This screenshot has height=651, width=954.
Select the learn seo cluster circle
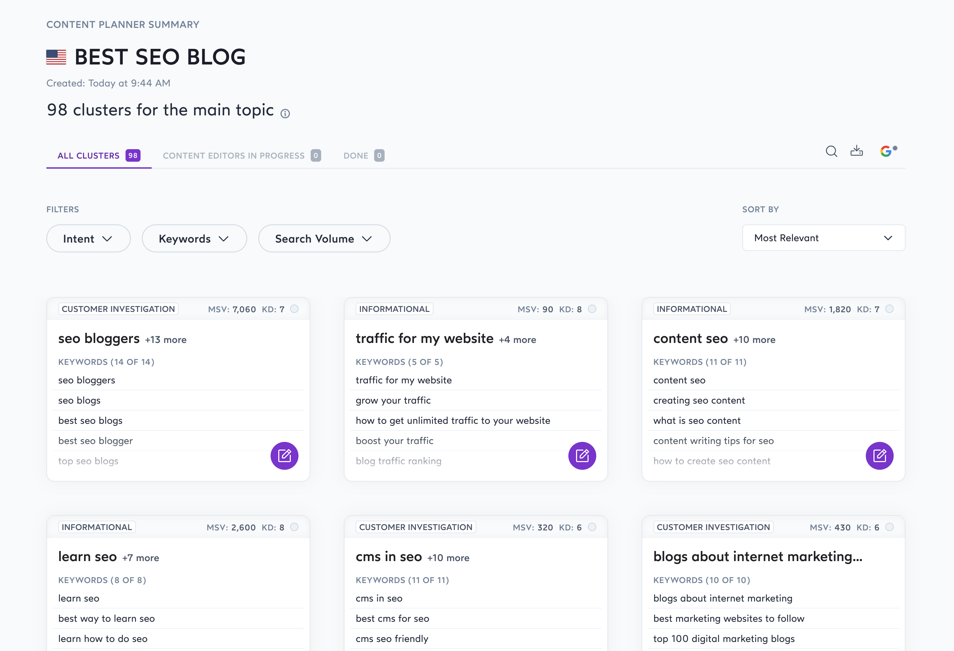294,527
